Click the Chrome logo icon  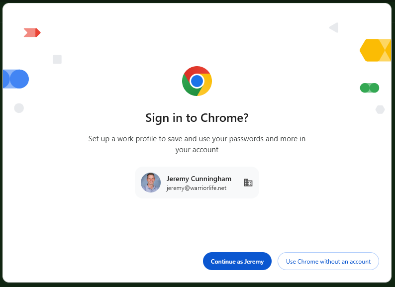point(197,81)
